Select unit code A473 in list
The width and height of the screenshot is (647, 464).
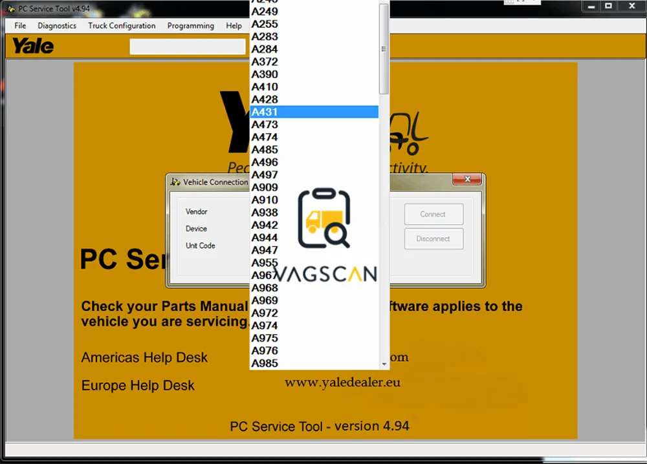(x=314, y=125)
